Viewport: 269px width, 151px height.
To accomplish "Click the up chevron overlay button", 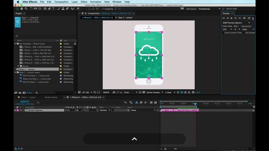I will 134,139.
